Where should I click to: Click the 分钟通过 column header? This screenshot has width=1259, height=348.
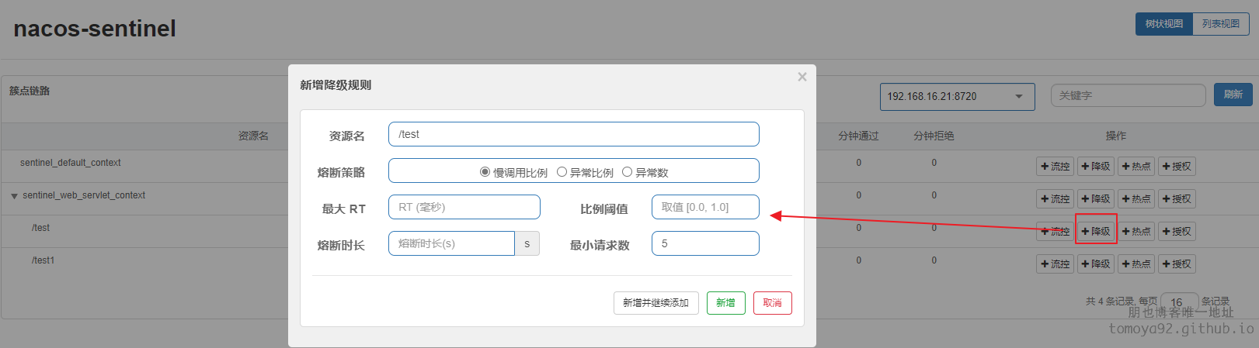858,136
